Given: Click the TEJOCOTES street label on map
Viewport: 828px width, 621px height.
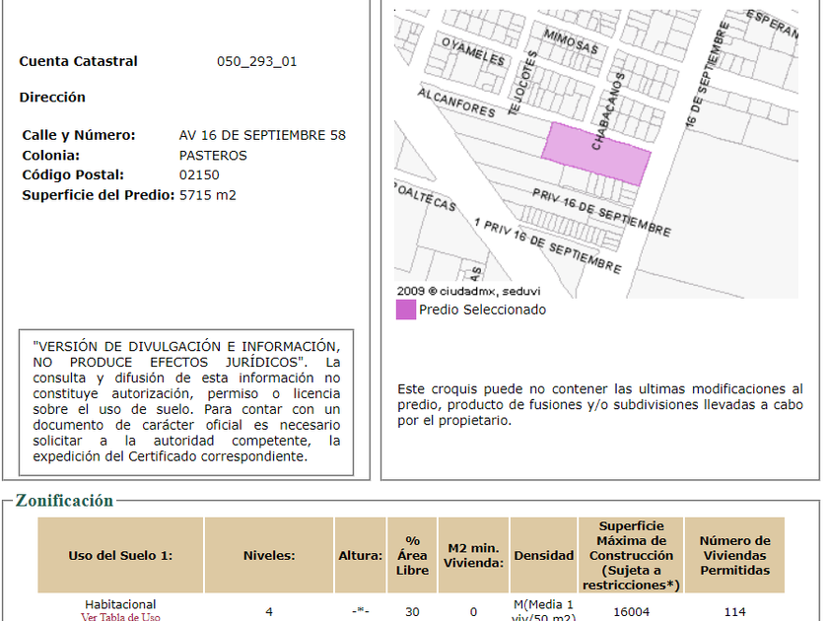Looking at the screenshot, I should 522,83.
